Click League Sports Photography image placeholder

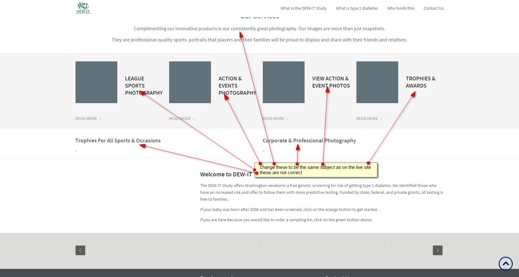[x=96, y=82]
